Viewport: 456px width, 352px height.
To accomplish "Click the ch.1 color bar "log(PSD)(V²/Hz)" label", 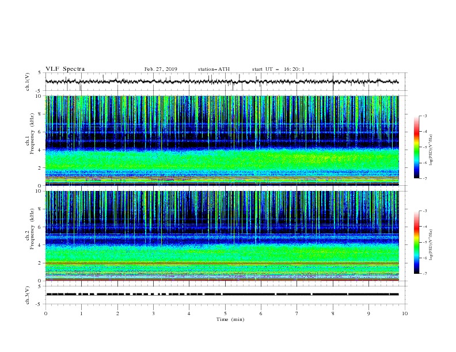I will (x=431, y=150).
